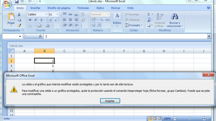
Task: Open Ordenar y filtrar menu
Action: (160, 20)
